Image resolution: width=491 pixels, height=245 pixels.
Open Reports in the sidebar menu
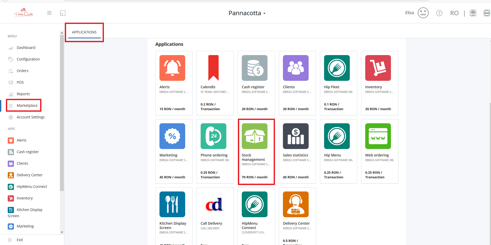tap(23, 94)
